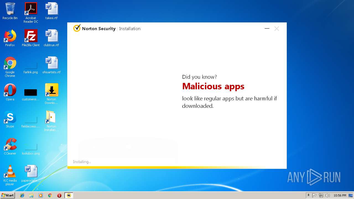Switch to Norton installer taskbar button

point(69,195)
